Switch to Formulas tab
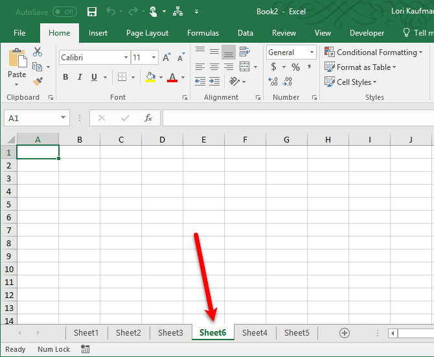This screenshot has width=434, height=357. click(203, 33)
